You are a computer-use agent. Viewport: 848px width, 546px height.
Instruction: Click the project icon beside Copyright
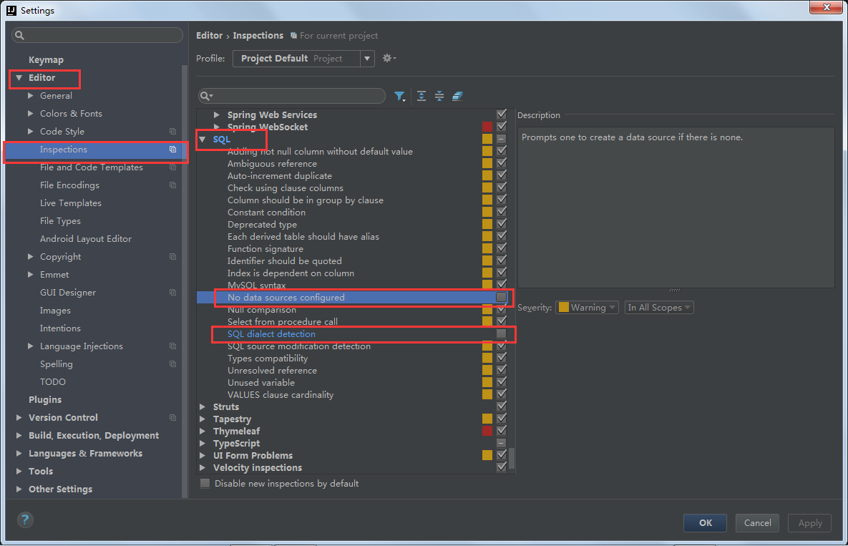pos(173,257)
